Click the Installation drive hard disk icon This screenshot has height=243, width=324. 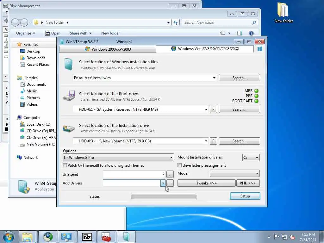click(69, 128)
